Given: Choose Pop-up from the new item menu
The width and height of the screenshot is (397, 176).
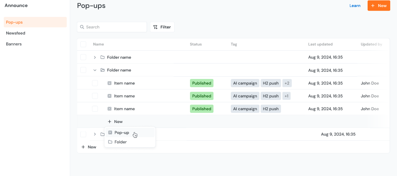Looking at the screenshot, I should (122, 133).
